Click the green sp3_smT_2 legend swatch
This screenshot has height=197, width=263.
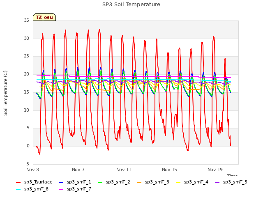(x=100, y=182)
